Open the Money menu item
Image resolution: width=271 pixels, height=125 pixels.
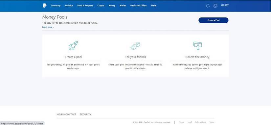tap(112, 6)
